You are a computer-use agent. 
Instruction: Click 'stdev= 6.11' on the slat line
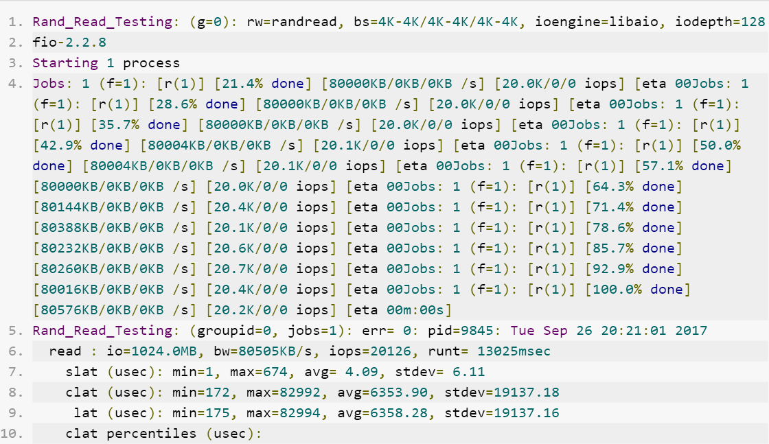440,372
